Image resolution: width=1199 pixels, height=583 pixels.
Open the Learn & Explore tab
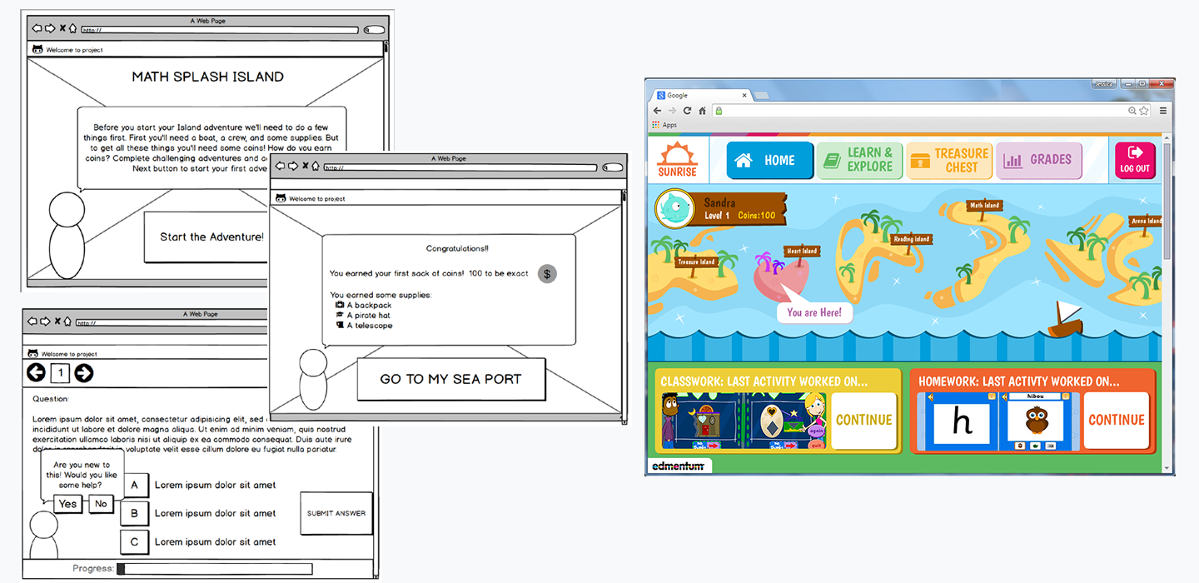(x=859, y=160)
